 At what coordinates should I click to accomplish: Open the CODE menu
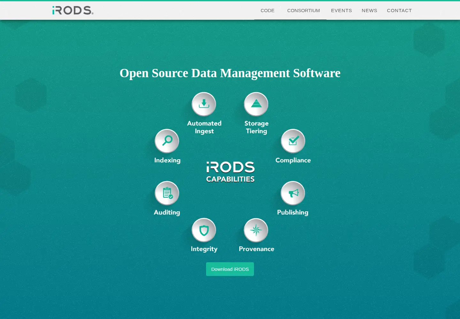pyautogui.click(x=268, y=11)
